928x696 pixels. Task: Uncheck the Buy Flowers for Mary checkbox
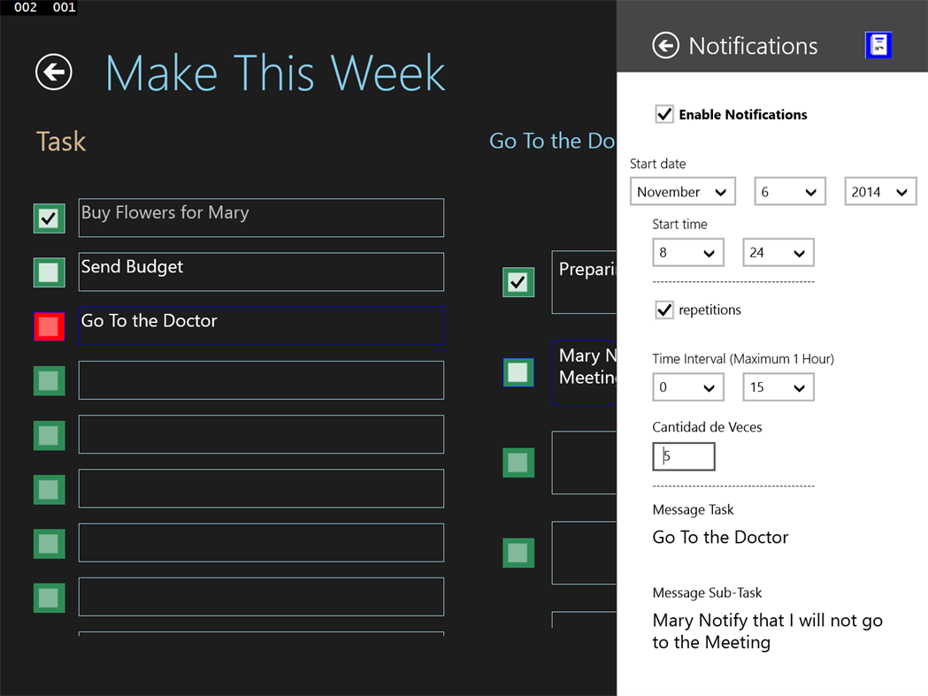[49, 218]
